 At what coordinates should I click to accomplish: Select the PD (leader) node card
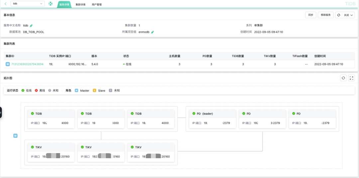click(x=212, y=119)
